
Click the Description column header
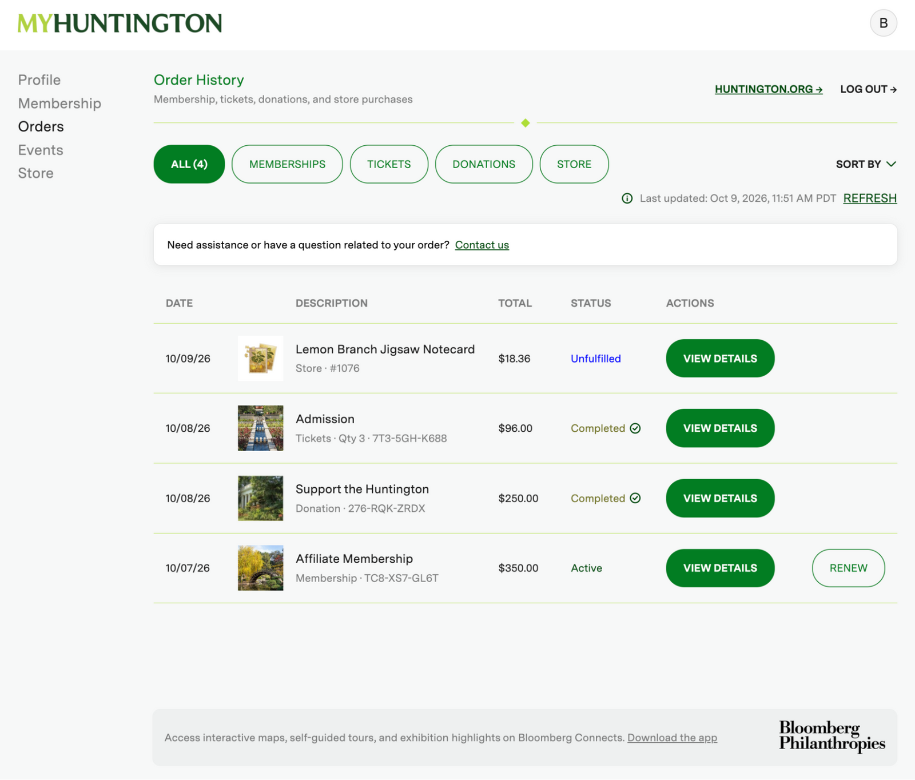click(331, 303)
